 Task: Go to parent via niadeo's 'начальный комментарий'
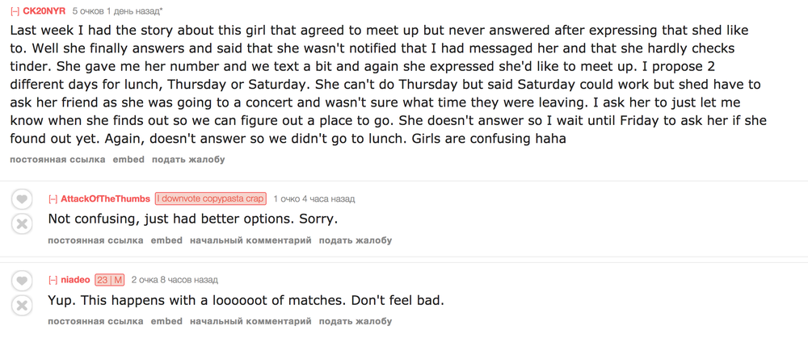(250, 321)
